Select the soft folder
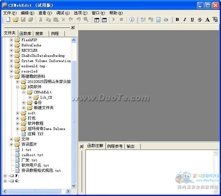Screen dimensions: 221x196 pyautogui.click(x=31, y=113)
